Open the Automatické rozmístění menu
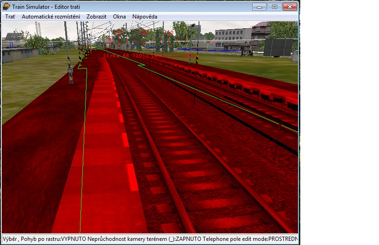This screenshot has height=245, width=379. (x=51, y=17)
